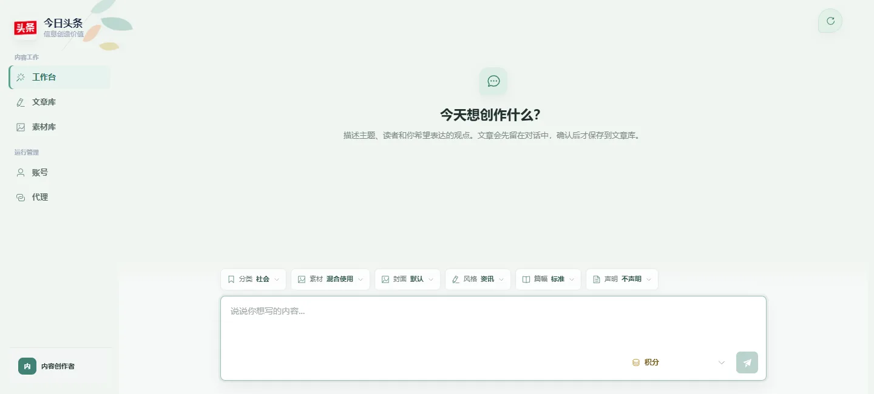Screen dimensions: 874x394
Task: Click the 素材库 image icon
Action: point(21,127)
